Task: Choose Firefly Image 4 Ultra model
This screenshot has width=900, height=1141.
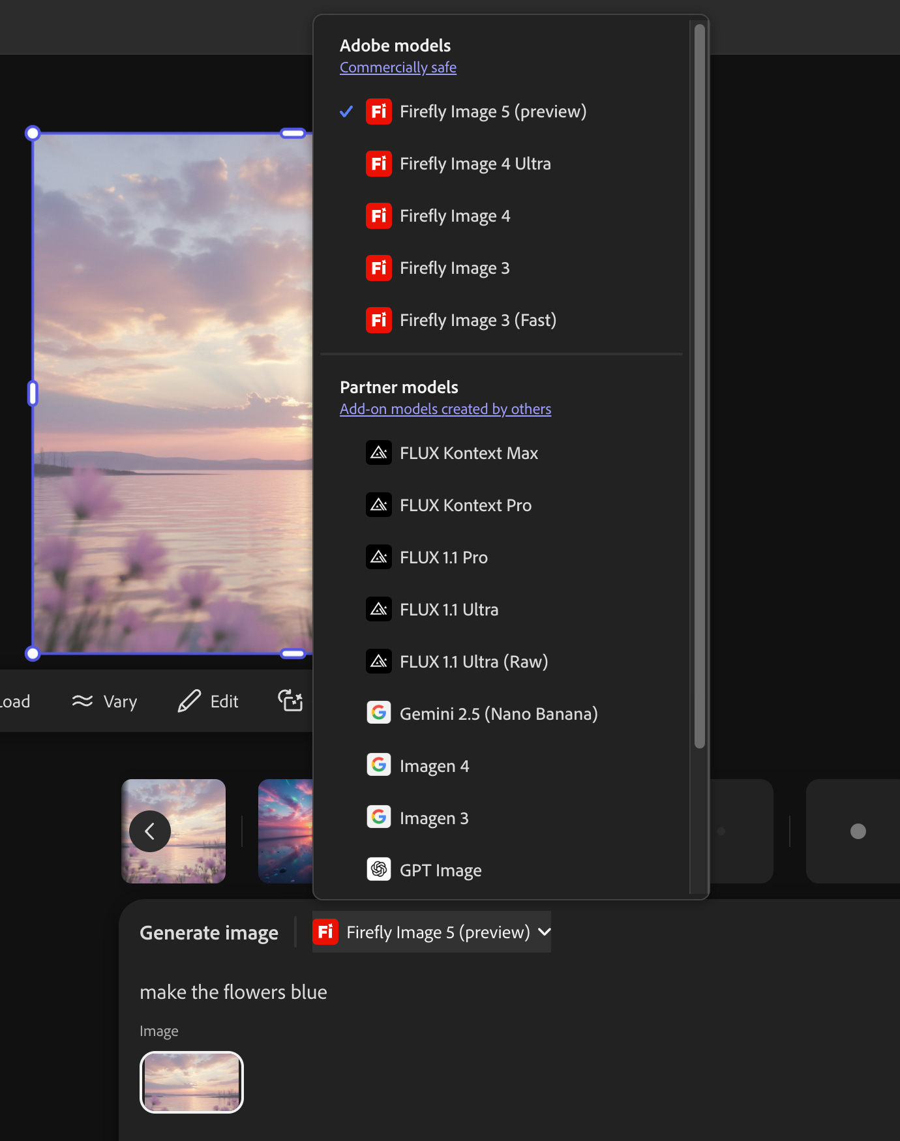Action: point(501,164)
